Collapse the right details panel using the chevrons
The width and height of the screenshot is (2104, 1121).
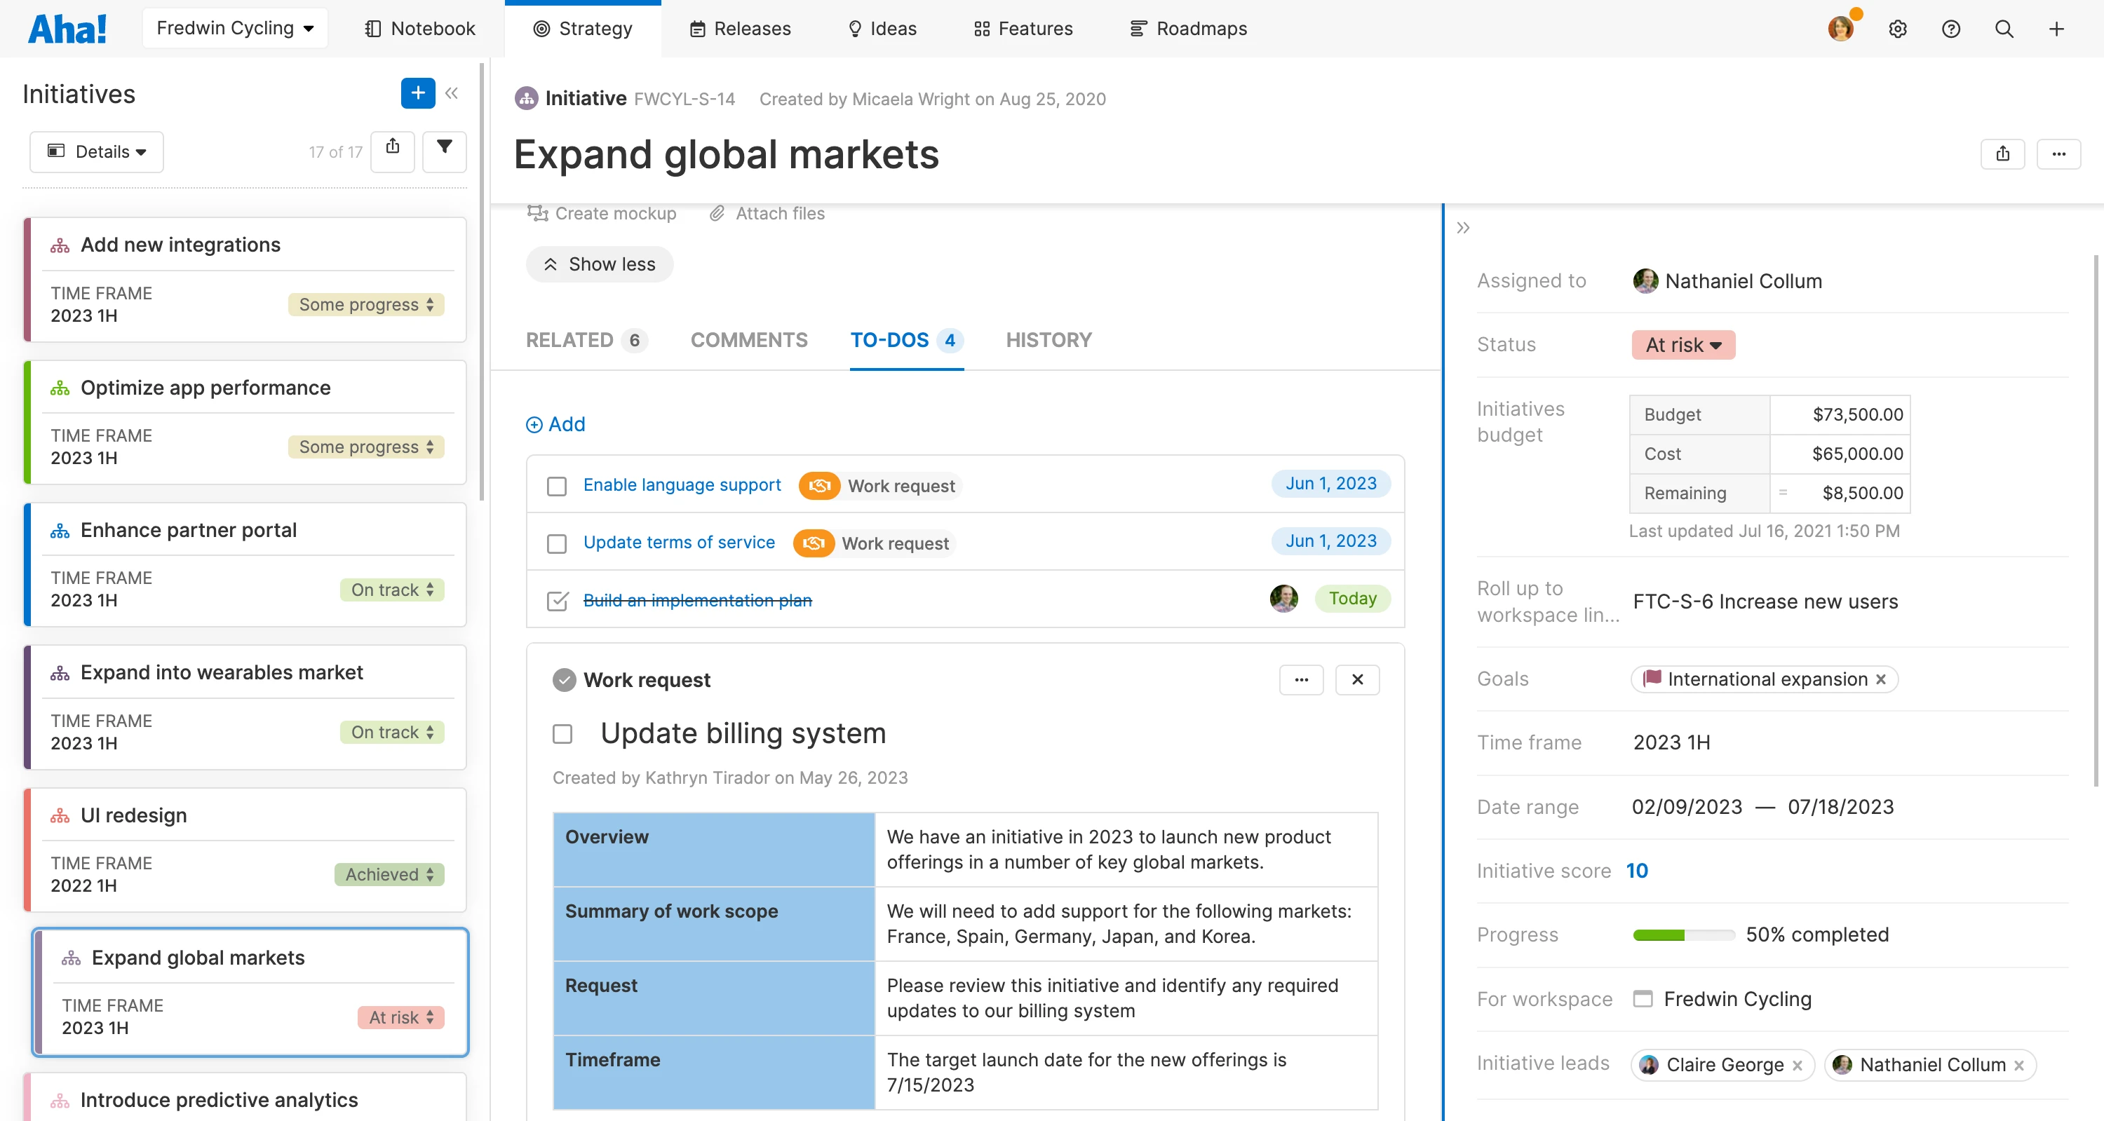tap(1463, 228)
